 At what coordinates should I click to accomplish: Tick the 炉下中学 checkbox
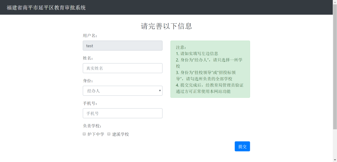point(84,134)
